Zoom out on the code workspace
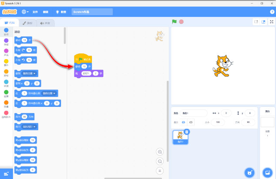Screen dimensions: 276x179 click(160, 161)
